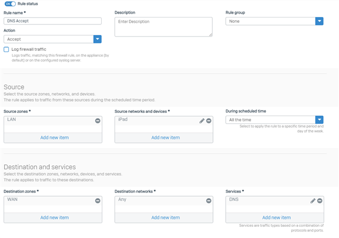Add new item to Source zones
The height and width of the screenshot is (238, 339).
click(55, 138)
